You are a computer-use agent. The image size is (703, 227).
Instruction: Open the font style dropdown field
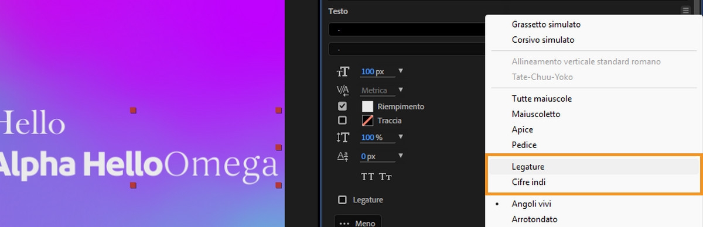[407, 49]
